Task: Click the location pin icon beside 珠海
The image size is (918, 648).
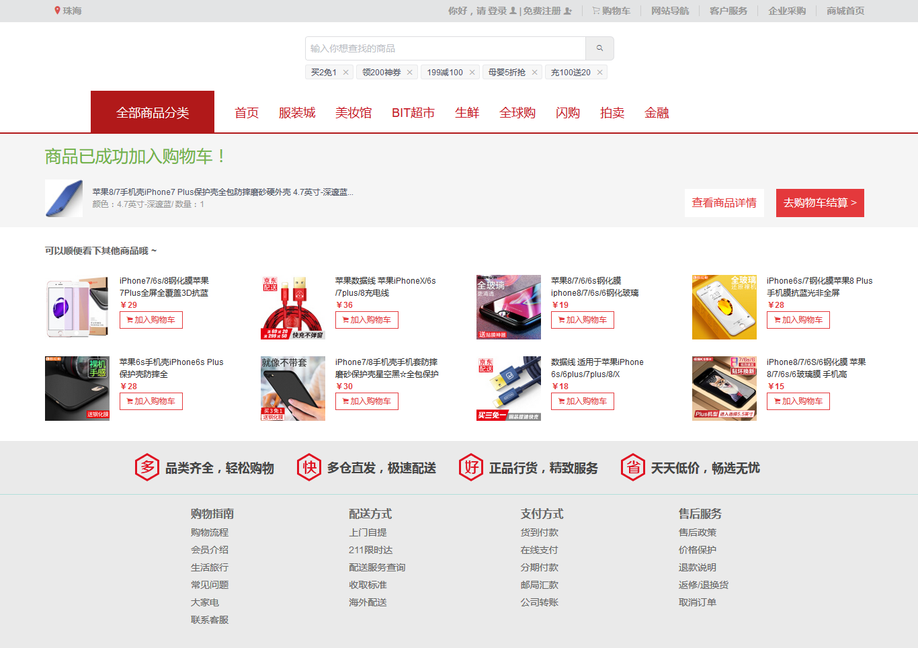Action: (x=57, y=11)
